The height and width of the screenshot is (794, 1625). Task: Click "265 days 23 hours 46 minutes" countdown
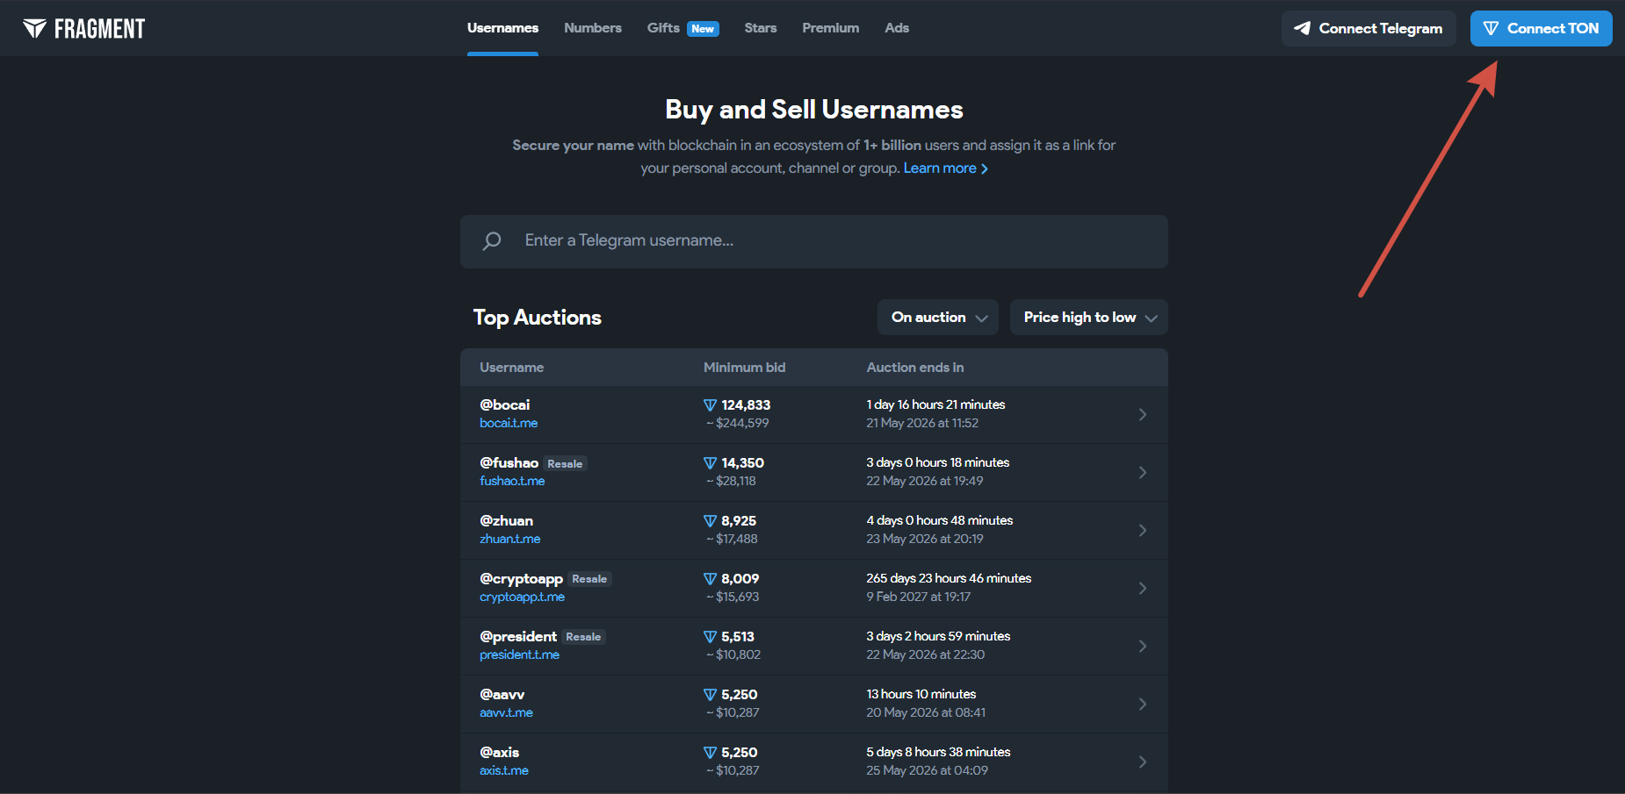point(949,578)
